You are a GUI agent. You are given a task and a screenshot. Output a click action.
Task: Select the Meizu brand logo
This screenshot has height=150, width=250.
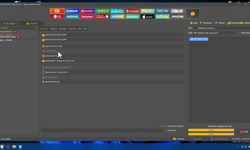(147, 11)
